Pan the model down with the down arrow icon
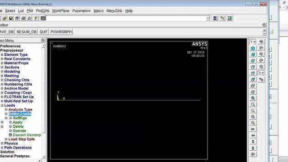 coord(253,148)
